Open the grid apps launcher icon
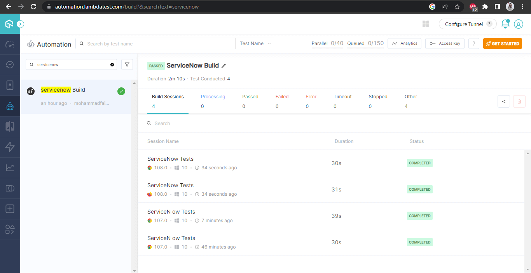The height and width of the screenshot is (273, 531). coord(426,24)
